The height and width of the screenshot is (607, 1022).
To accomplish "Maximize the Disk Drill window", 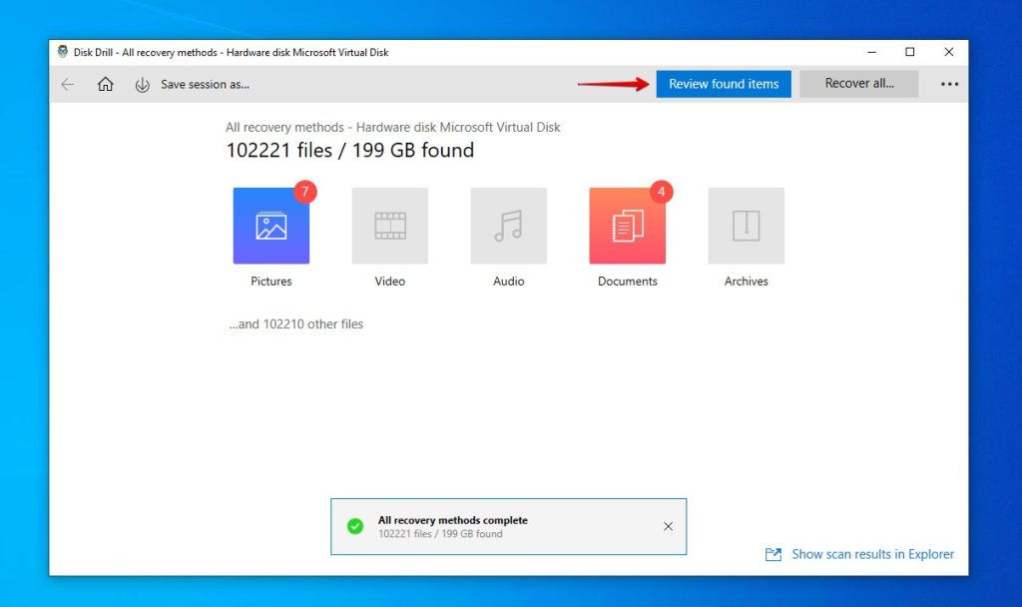I will coord(910,52).
